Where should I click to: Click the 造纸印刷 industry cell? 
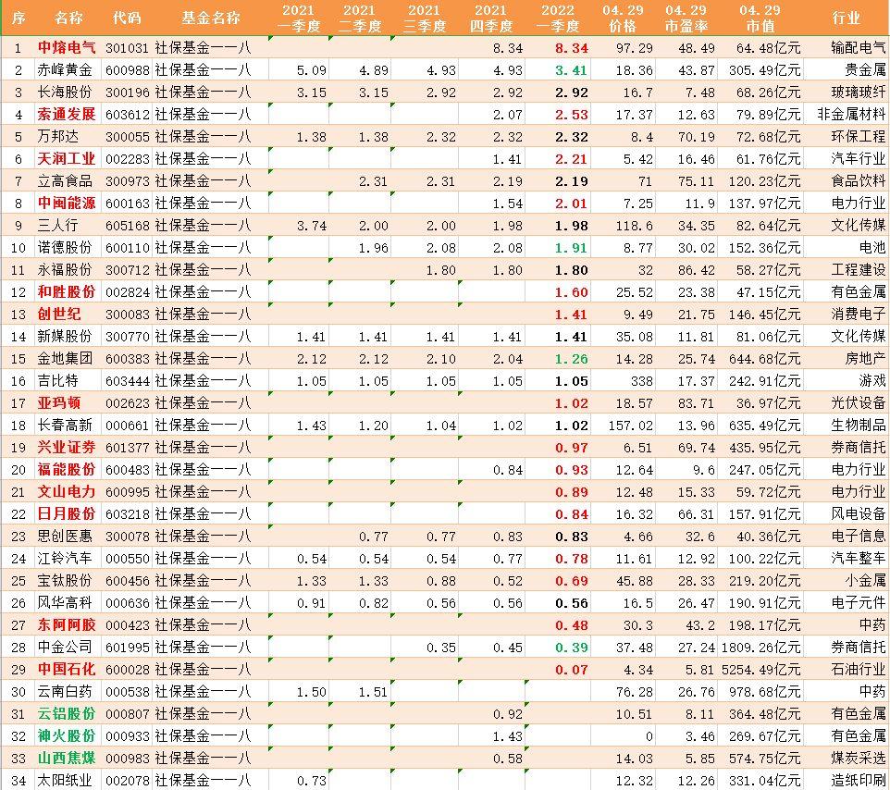[859, 781]
